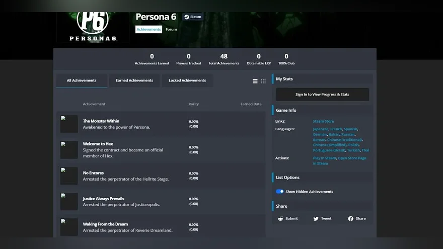Click the My Stats panel header
443x249 pixels.
click(322, 79)
